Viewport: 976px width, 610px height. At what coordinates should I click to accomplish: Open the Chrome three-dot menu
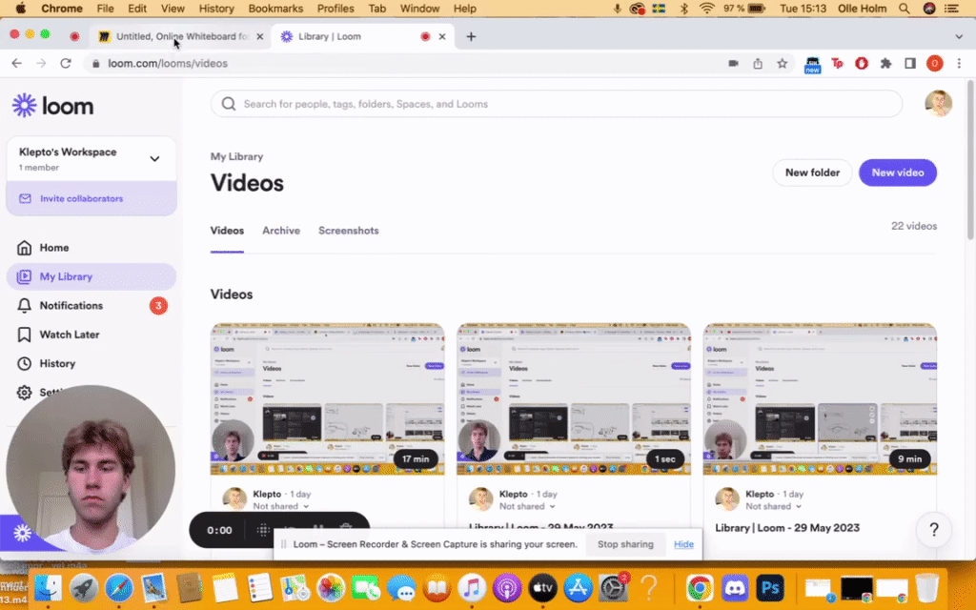pyautogui.click(x=959, y=64)
